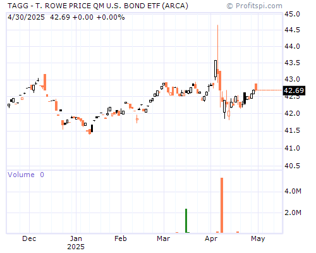This screenshot has width=316, height=253.
Task: Click the May month label
Action: [258, 238]
